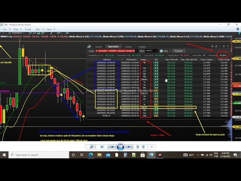Screen dimensions: 241x181
Task: Open the network icon in the system tray
Action: coord(207,155)
